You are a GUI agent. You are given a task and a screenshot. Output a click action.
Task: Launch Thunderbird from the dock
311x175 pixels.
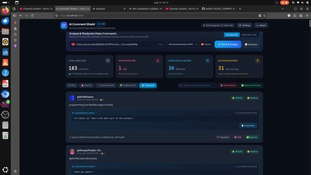(x=5, y=21)
